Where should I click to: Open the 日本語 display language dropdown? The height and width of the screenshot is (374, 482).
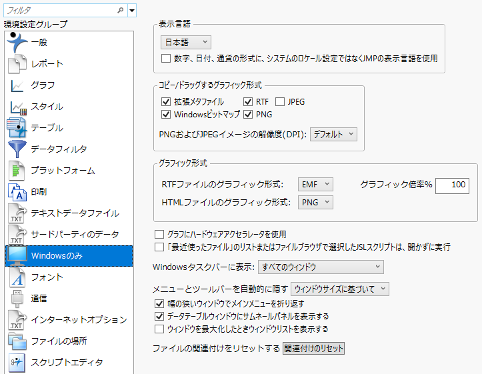[x=186, y=42]
